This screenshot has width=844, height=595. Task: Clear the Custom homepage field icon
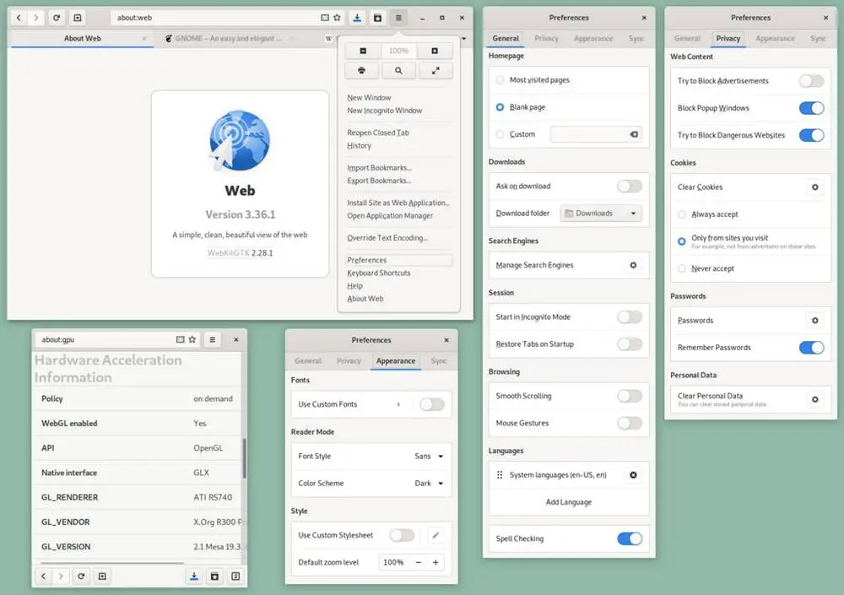point(634,134)
